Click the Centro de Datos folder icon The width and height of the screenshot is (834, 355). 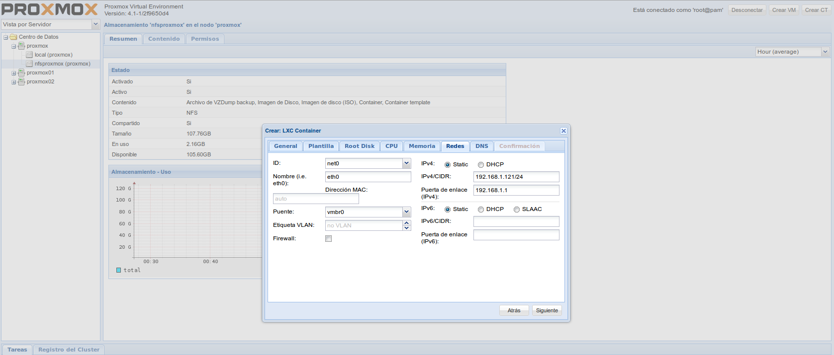tap(14, 37)
